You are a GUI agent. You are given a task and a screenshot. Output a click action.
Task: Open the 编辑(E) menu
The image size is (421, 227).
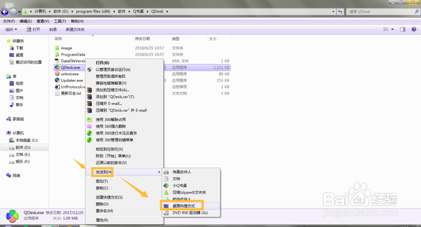[26, 21]
